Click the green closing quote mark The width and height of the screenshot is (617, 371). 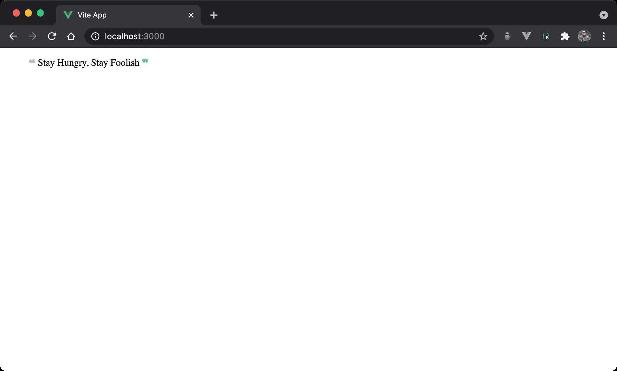click(145, 61)
